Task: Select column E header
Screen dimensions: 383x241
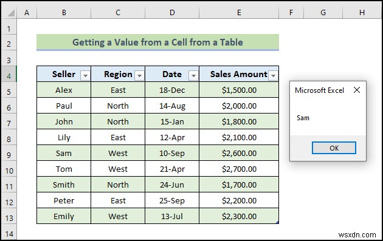Action: click(x=239, y=12)
